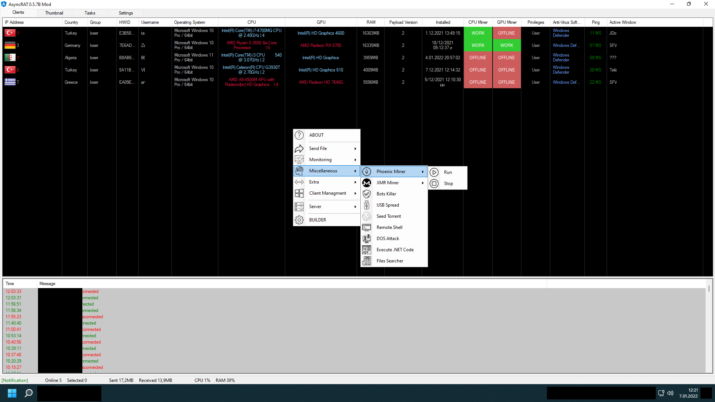Click the HWID cell "E3B58…"
This screenshot has width=715, height=402.
point(127,33)
